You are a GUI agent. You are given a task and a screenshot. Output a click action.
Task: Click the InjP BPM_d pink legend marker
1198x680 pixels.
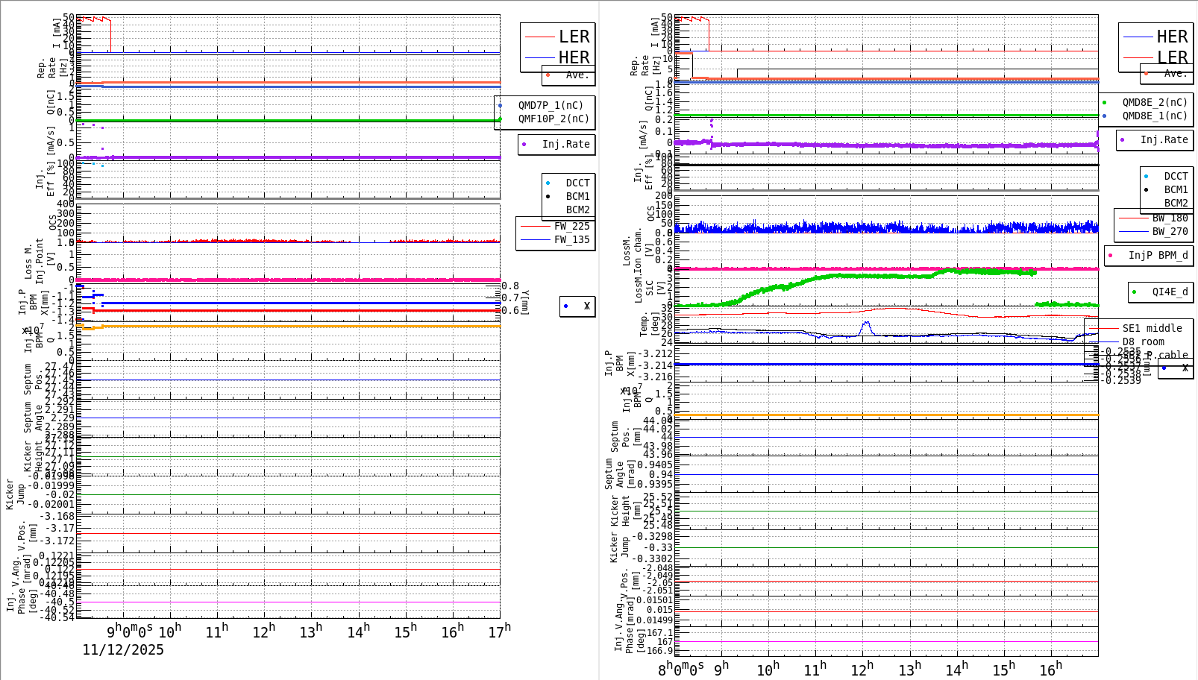(x=1111, y=256)
